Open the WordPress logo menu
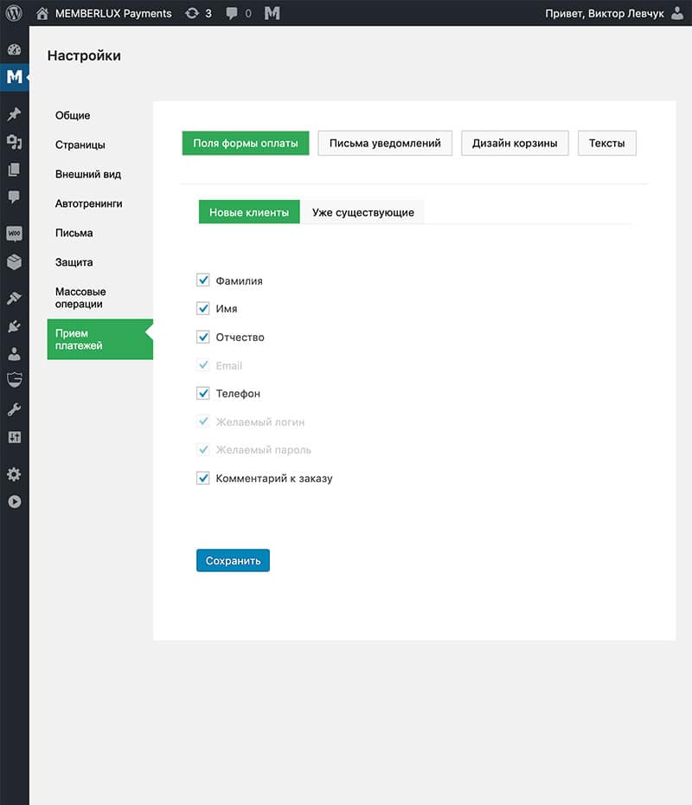692x805 pixels. [14, 13]
